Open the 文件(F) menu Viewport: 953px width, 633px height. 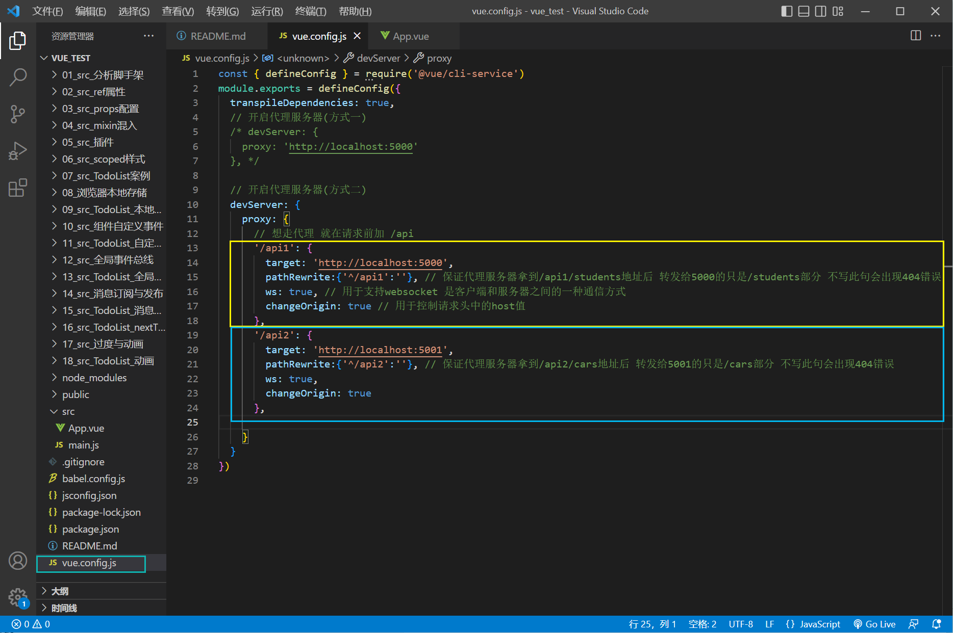click(x=47, y=11)
